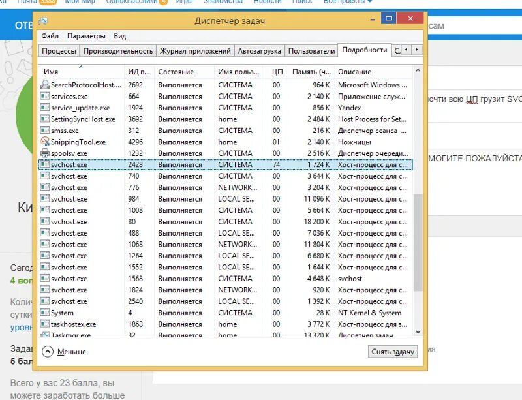Sort by the Описание column header
This screenshot has width=522, height=400.
coord(373,72)
